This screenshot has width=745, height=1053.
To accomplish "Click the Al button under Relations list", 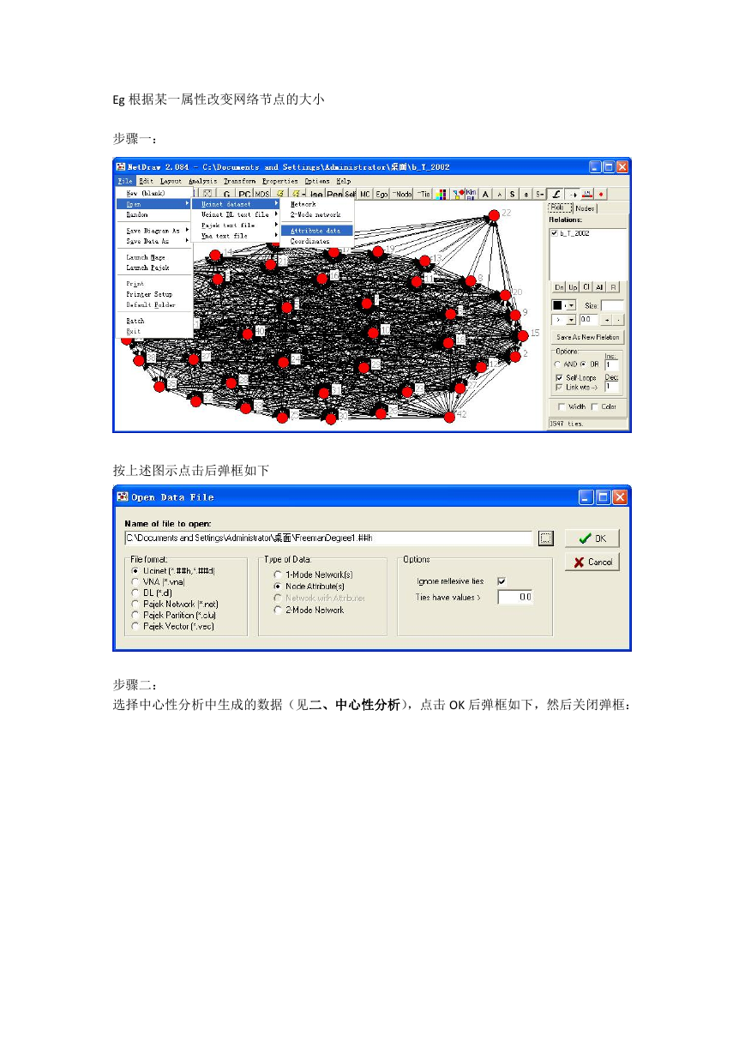I will [599, 287].
